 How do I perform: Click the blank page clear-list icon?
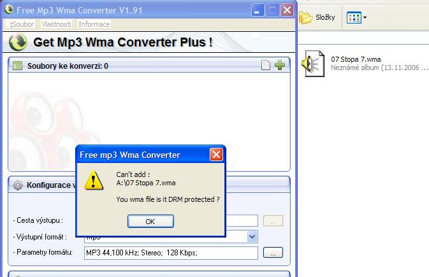(265, 65)
